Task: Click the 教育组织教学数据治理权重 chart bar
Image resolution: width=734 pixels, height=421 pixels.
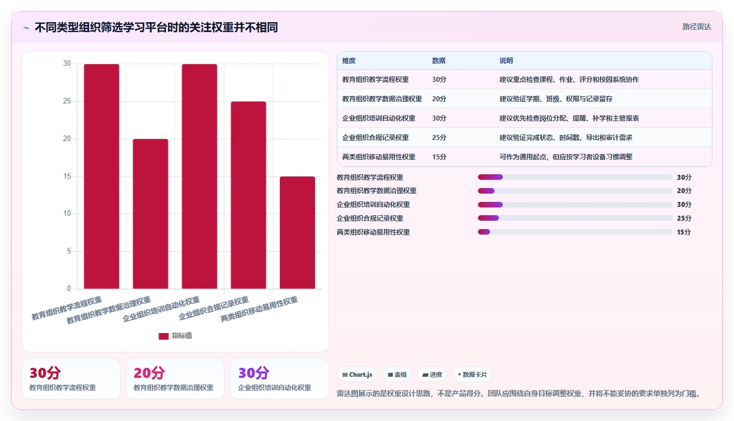Action: point(150,214)
